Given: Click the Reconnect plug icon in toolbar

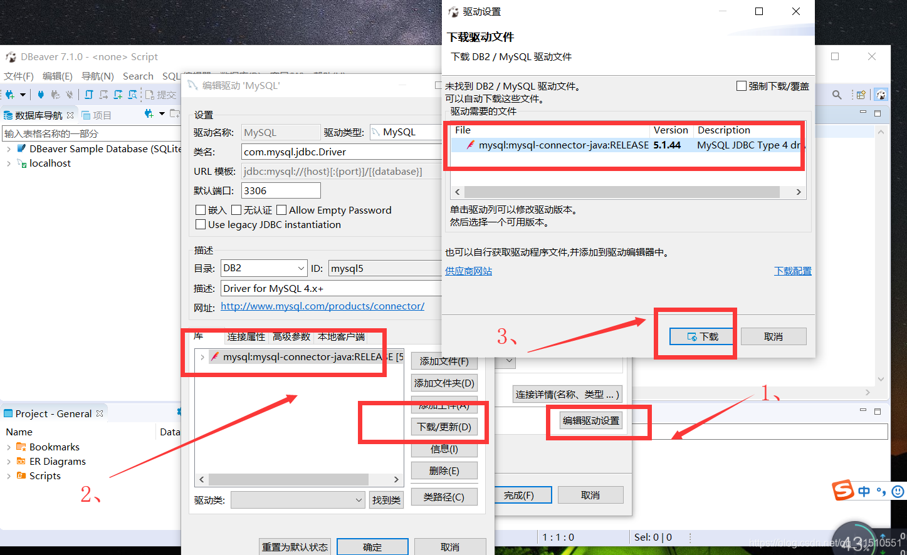Looking at the screenshot, I should [x=55, y=95].
